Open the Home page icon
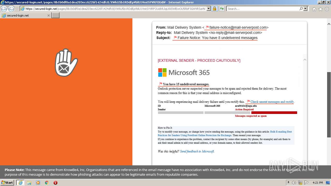331x186 pixels. point(314,9)
